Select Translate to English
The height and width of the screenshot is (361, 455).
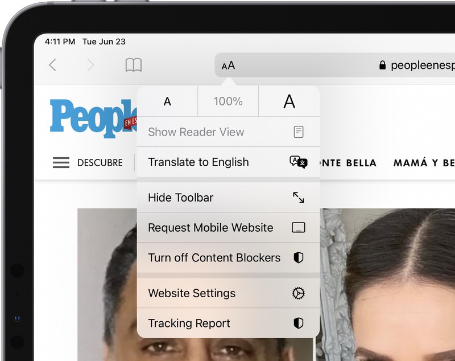pyautogui.click(x=198, y=162)
